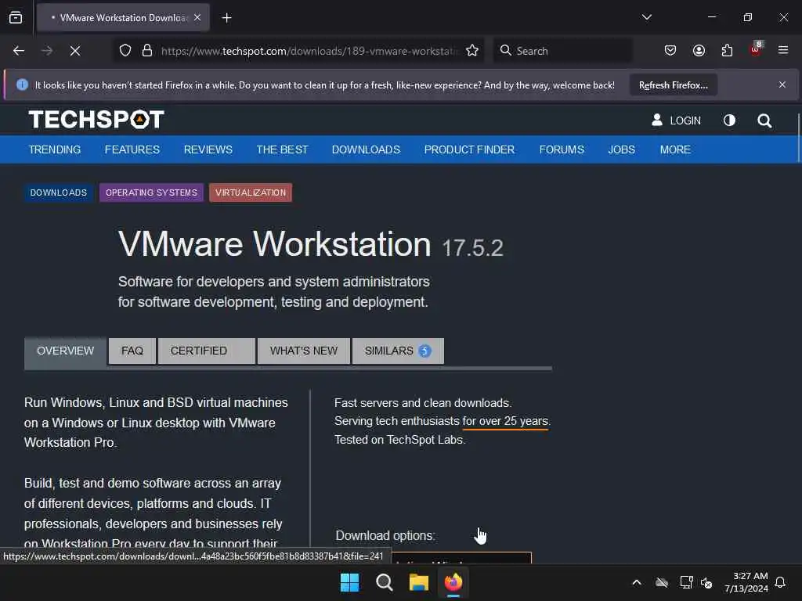Screen dimensions: 802x601
Task: Toggle TechSpot dark/light theme
Action: (729, 120)
